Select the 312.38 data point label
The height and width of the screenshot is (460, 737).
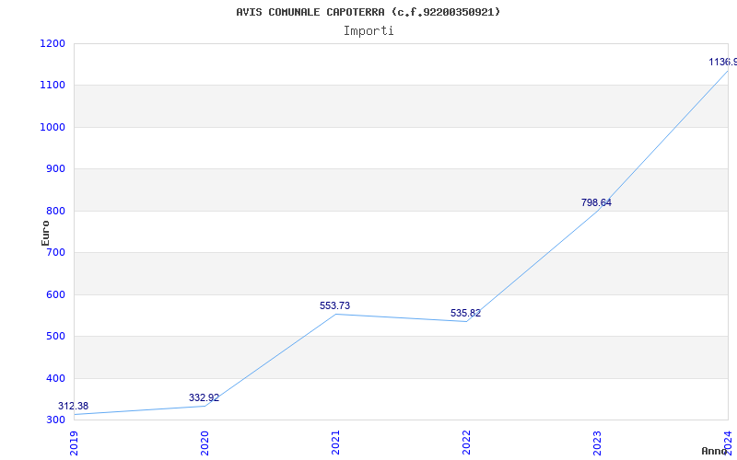(x=74, y=406)
